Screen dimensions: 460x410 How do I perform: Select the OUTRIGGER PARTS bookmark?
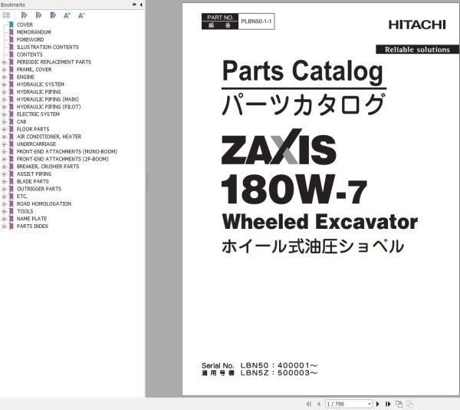click(x=39, y=189)
